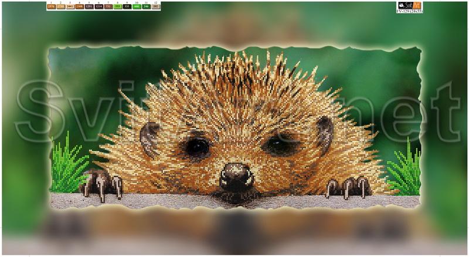Click tan swatch number 2 in the palette
This screenshot has width=469, height=257.
tap(61, 7)
